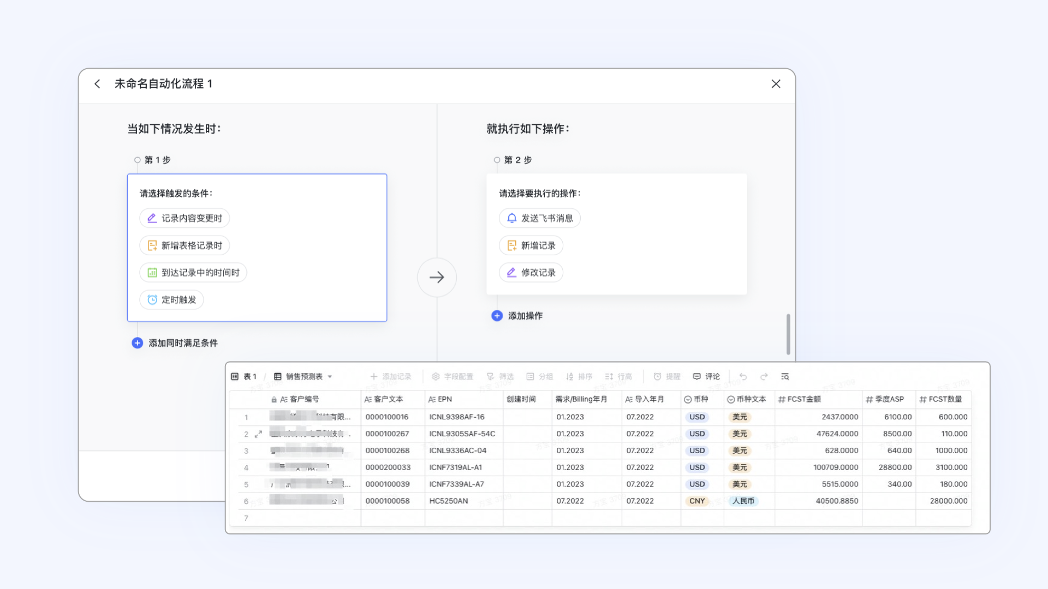The width and height of the screenshot is (1048, 589).
Task: Click the arrow circle between steps
Action: (437, 277)
